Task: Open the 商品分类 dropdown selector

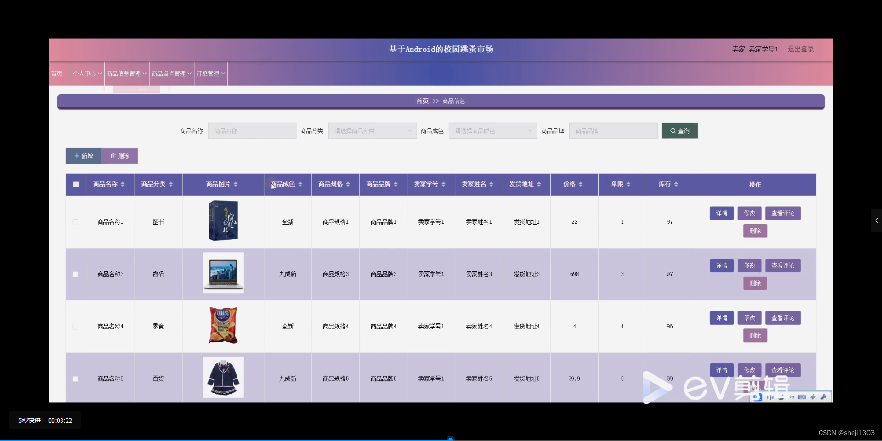Action: click(372, 130)
